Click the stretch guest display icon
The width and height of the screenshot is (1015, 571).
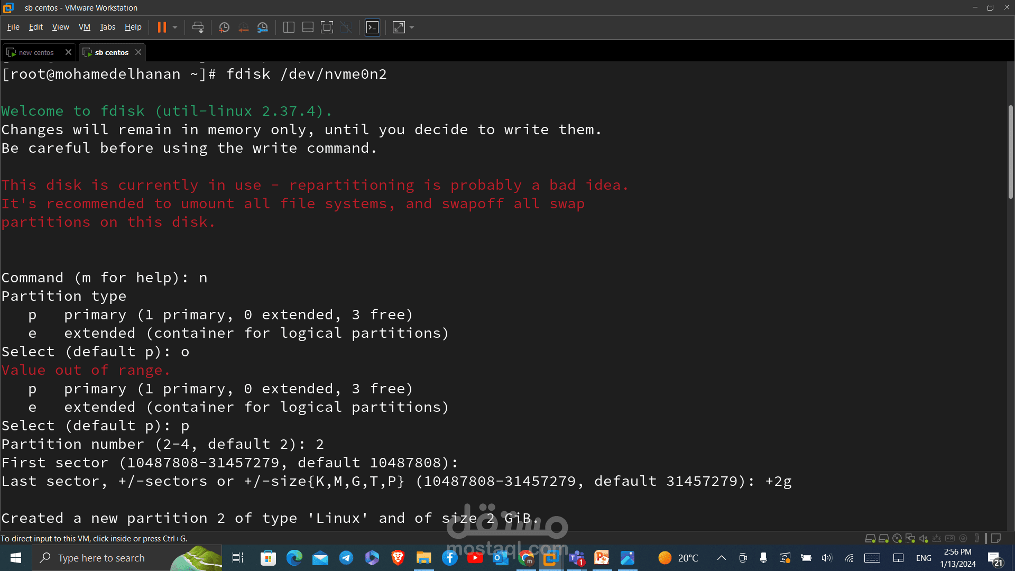pos(399,27)
